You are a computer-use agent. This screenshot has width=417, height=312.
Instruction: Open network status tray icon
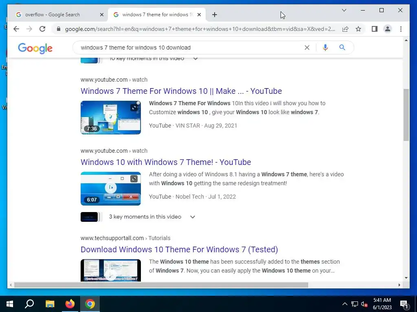coord(355,304)
